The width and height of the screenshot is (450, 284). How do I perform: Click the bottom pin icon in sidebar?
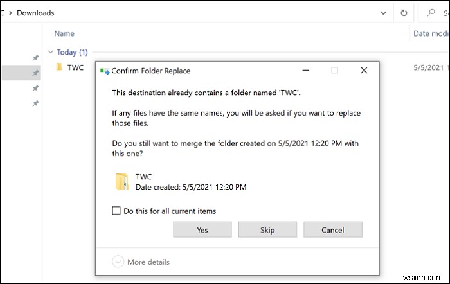pyautogui.click(x=36, y=103)
